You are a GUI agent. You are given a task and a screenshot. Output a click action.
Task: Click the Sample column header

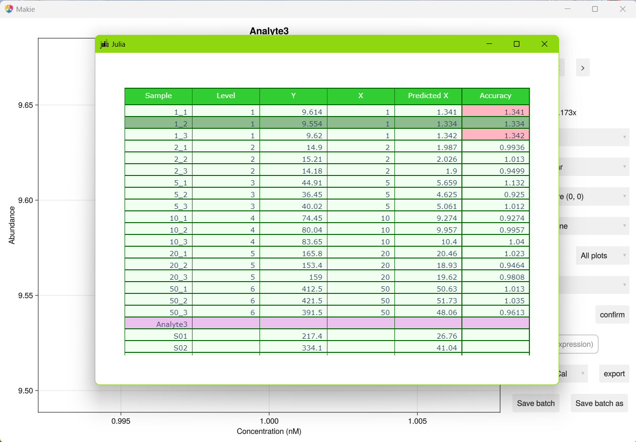159,96
